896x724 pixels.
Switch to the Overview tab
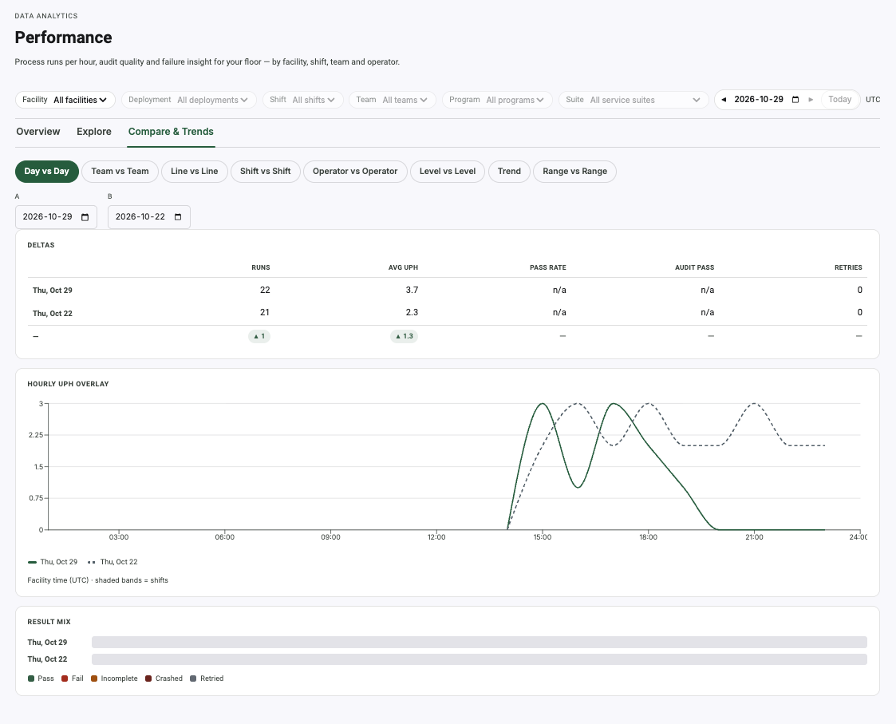37,132
